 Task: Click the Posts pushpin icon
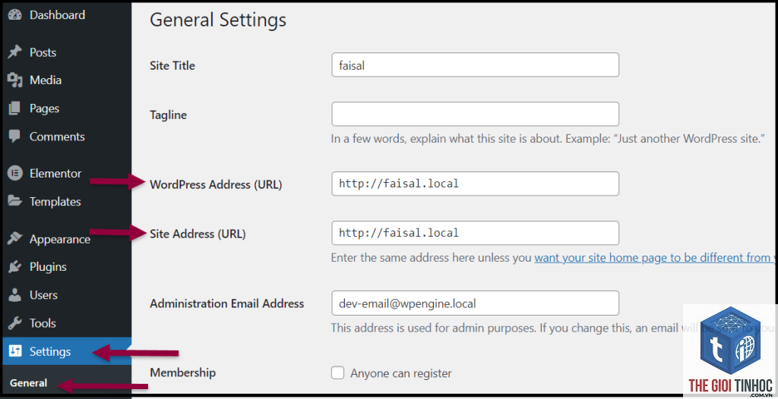[x=15, y=52]
